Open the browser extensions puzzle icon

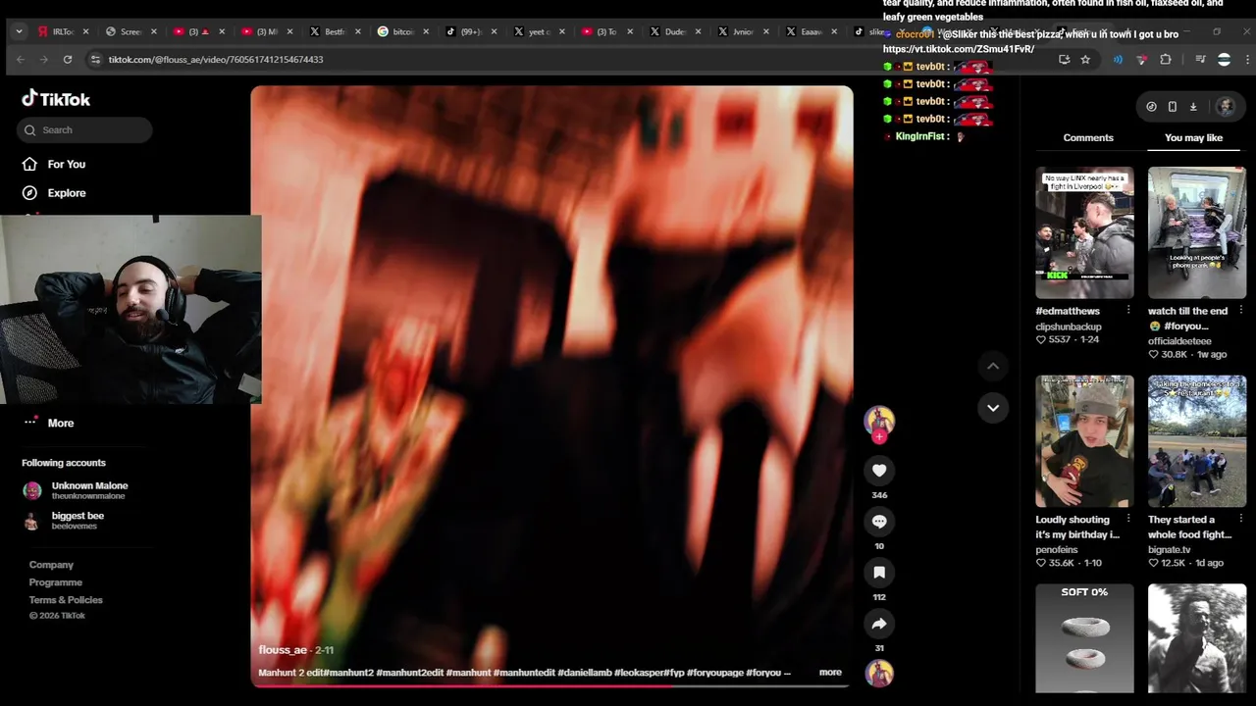click(x=1166, y=60)
